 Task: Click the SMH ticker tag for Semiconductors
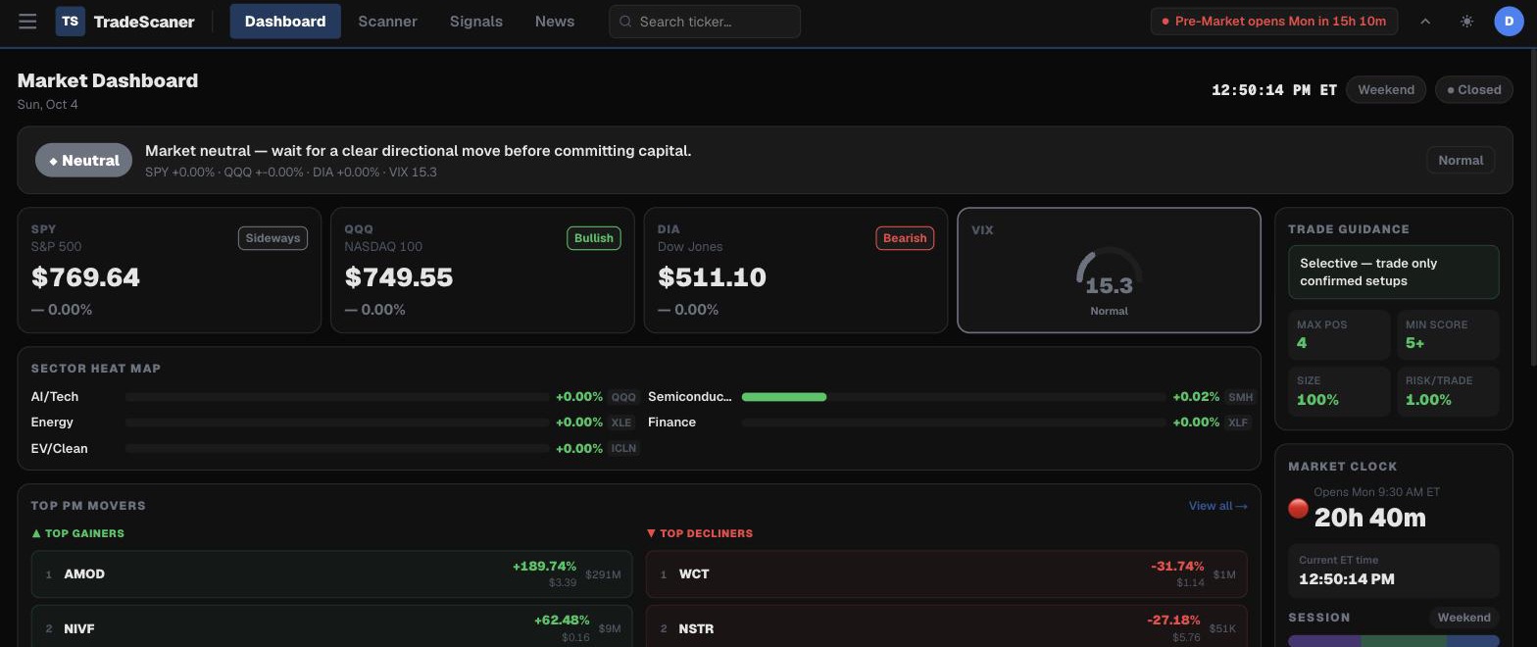(x=1240, y=397)
